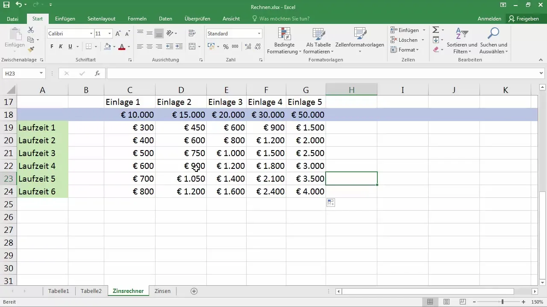The height and width of the screenshot is (307, 547).
Task: Click the fill color bucket icon
Action: 107,46
